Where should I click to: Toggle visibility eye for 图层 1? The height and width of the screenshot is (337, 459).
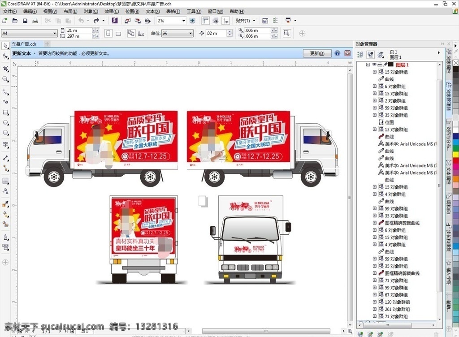click(x=374, y=65)
